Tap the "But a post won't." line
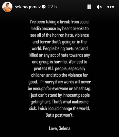The height and width of the screenshot is (137, 119). [60, 115]
